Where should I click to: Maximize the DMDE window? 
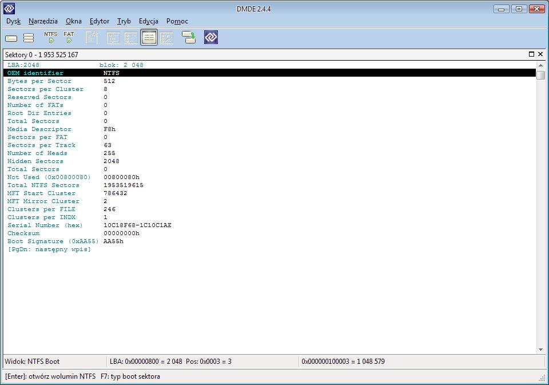(x=519, y=9)
